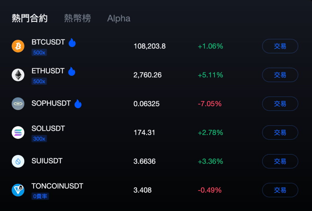
Task: Select the 熱門合約 tab
Action: (x=30, y=18)
